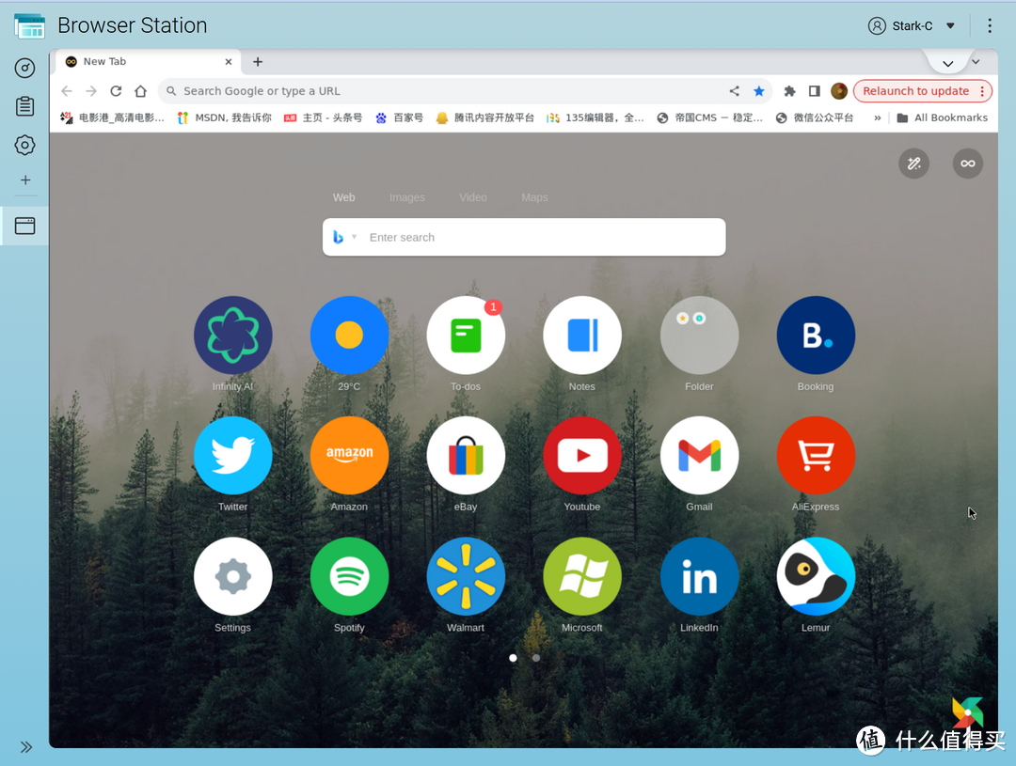Screen dimensions: 1016x766
Task: Select the browser window sidebar icon
Action: point(24,226)
